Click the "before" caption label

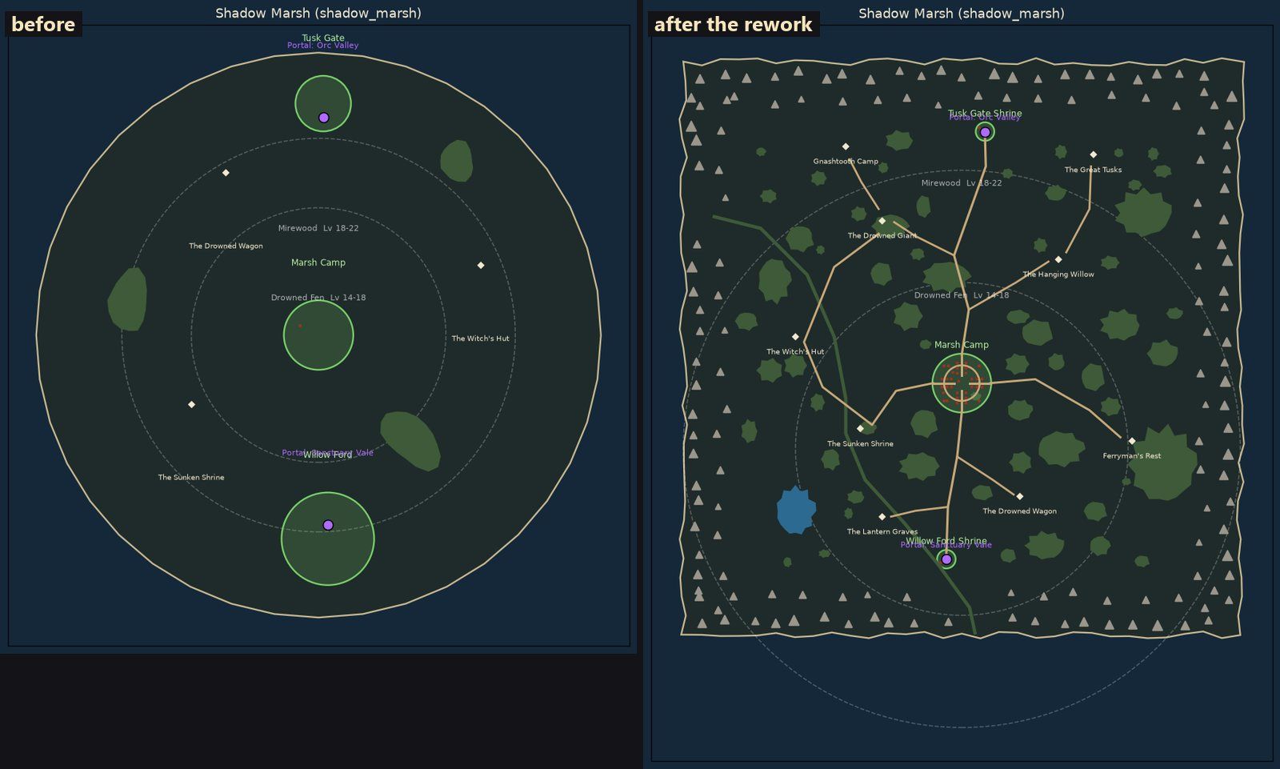[43, 24]
